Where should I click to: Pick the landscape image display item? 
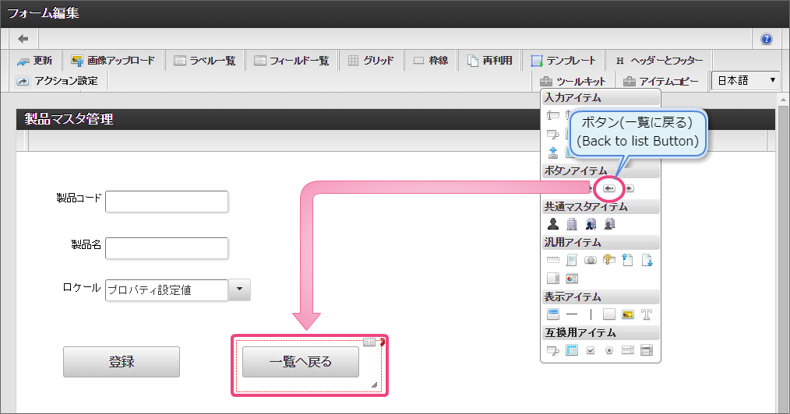(628, 314)
